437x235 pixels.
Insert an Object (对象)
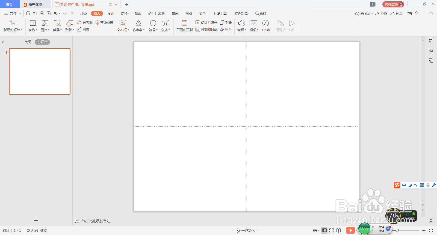click(x=226, y=22)
